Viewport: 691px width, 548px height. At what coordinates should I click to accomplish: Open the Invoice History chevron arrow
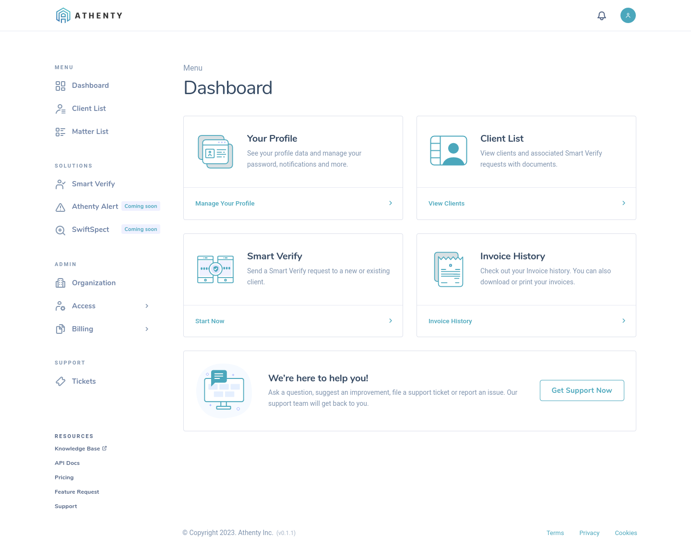coord(624,320)
